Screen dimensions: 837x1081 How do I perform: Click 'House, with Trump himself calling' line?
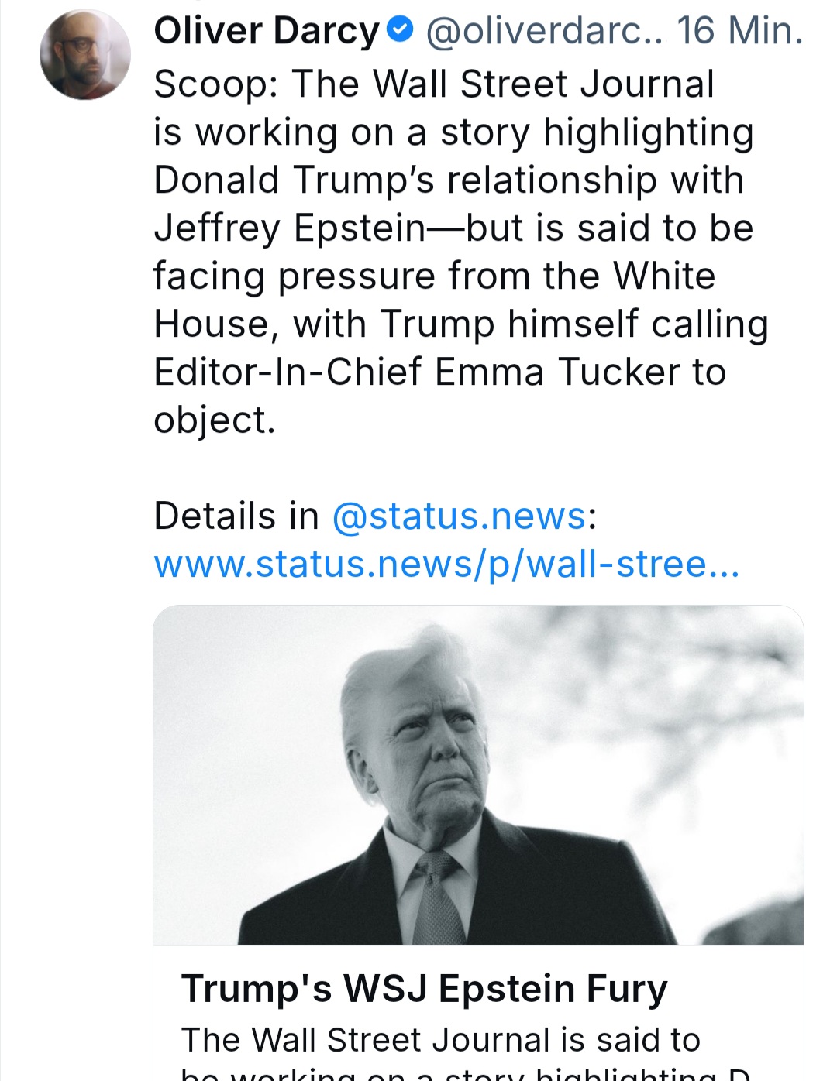pos(461,324)
